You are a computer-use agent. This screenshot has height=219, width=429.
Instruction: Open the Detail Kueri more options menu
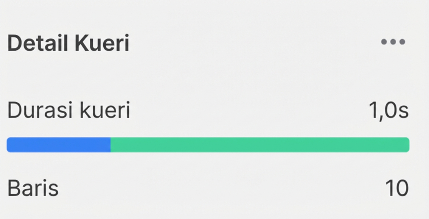point(393,42)
